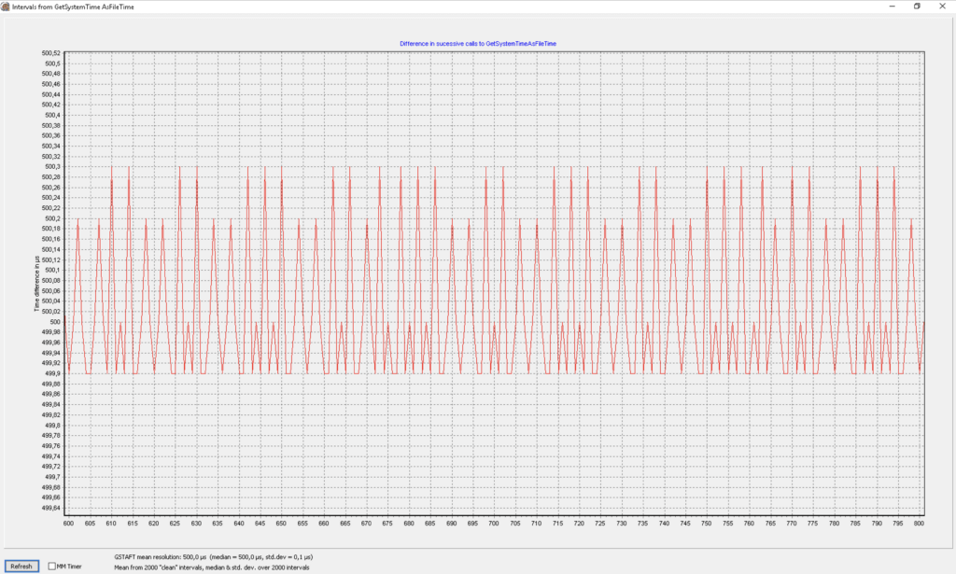Screen dimensions: 956x574
Task: Click the 'Mean from 2000 clean intervals' text
Action: click(211, 567)
